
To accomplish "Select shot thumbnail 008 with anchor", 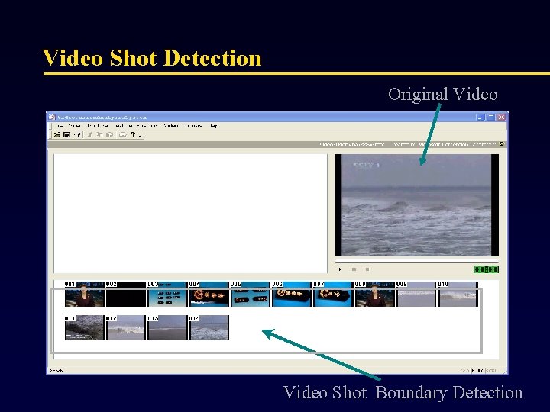I will 374,294.
